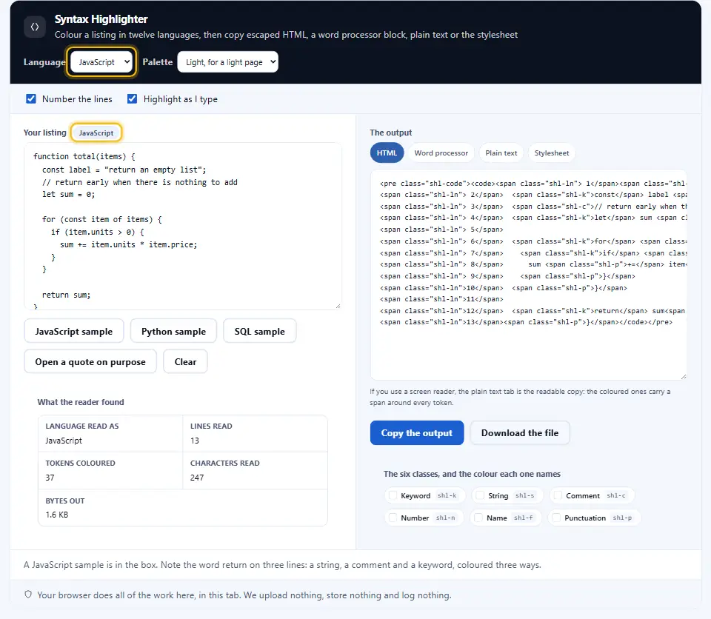The image size is (711, 619).
Task: Switch to the Word processor tab
Action: pyautogui.click(x=441, y=153)
